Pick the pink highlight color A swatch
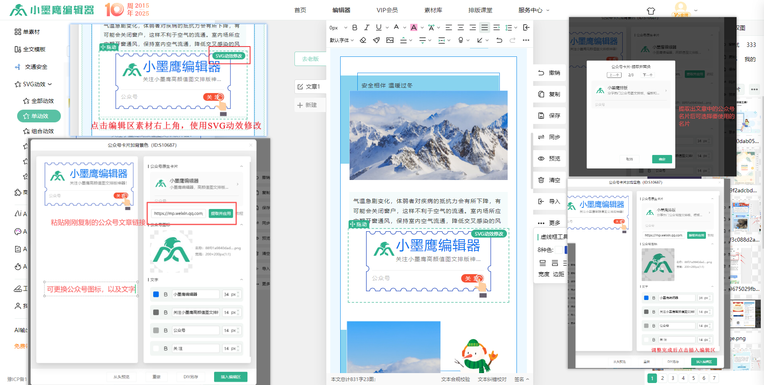Viewport: 764px width, 385px height. tap(414, 27)
